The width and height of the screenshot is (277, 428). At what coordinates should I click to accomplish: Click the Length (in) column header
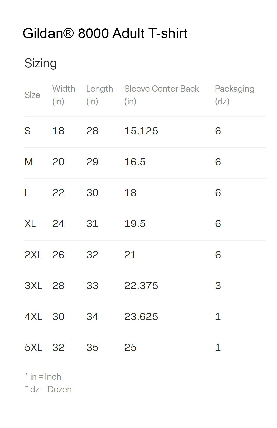[x=99, y=95]
